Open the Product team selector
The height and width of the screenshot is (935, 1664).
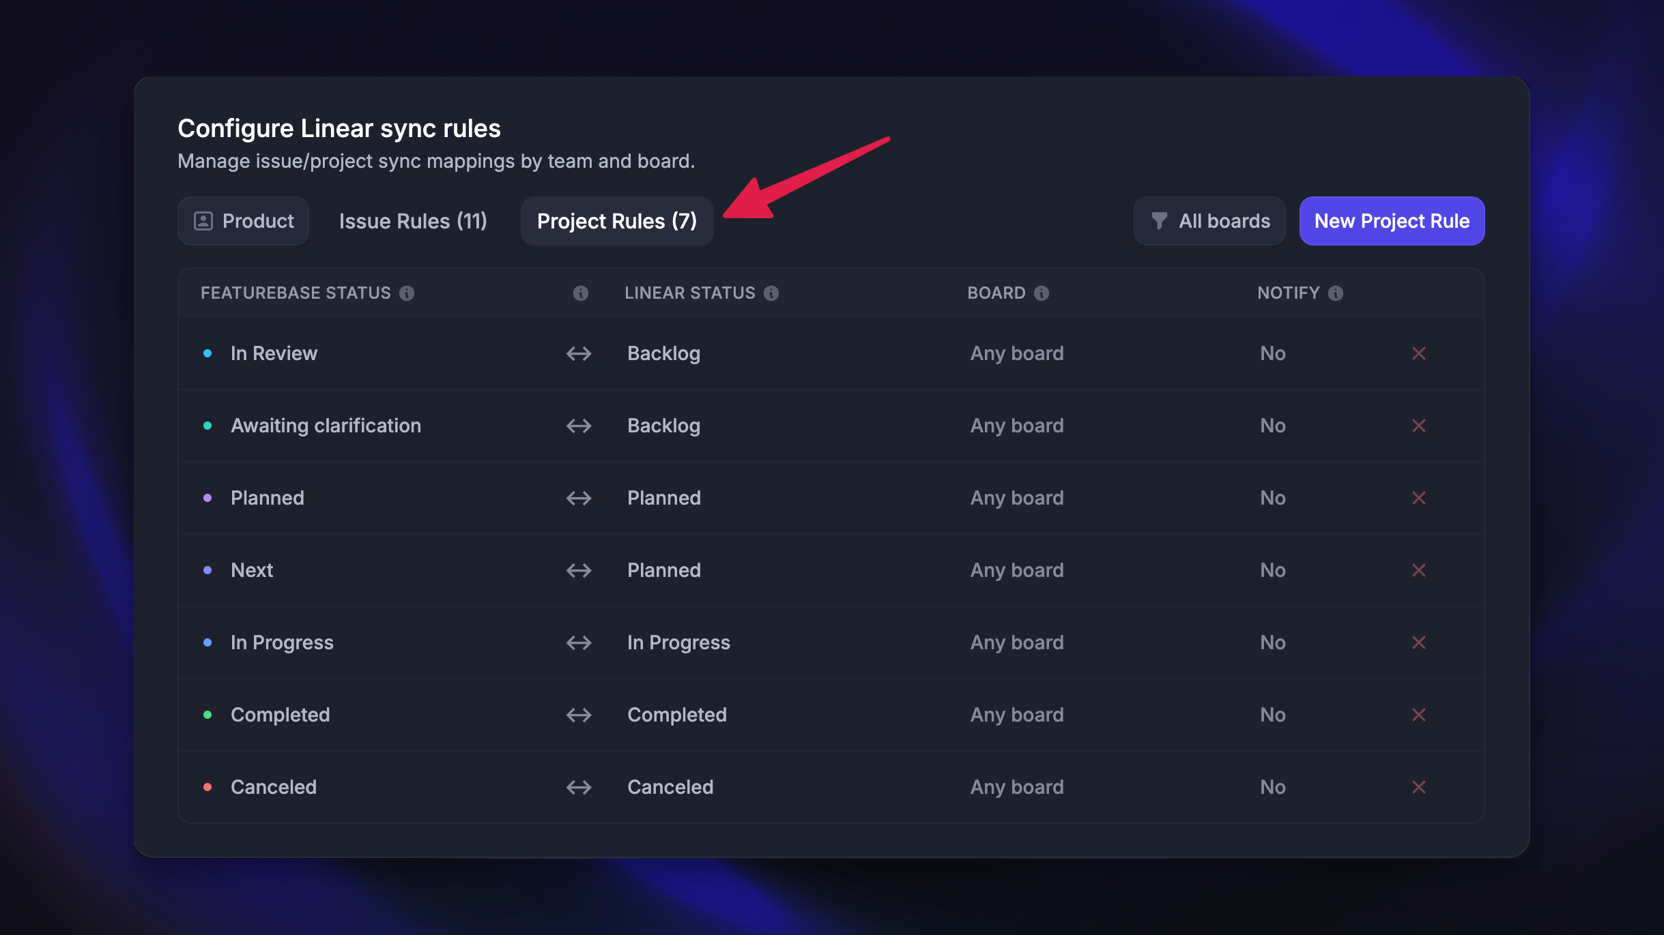coord(244,221)
